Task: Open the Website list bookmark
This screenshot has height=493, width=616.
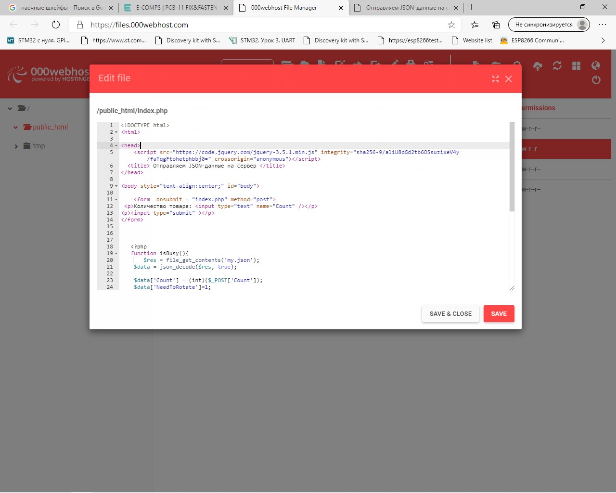Action: (x=472, y=40)
